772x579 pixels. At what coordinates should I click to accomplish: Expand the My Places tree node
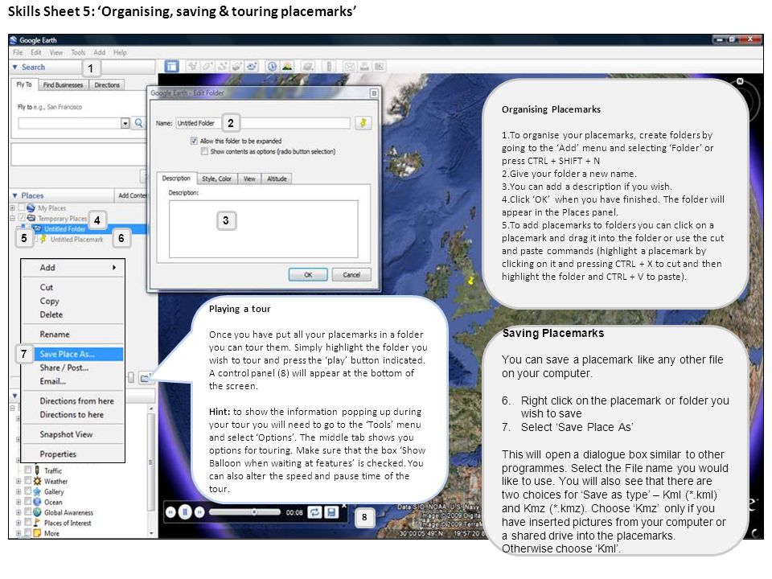(13, 207)
